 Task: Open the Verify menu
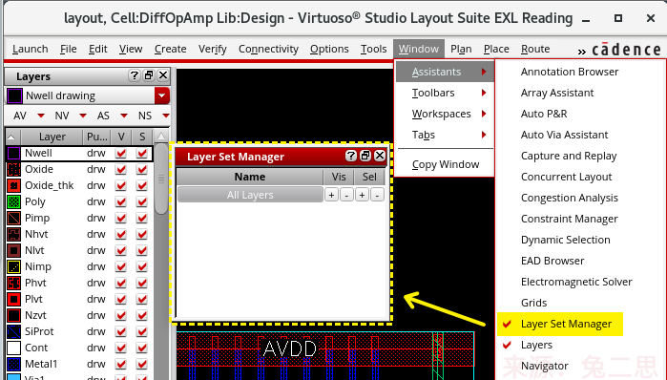pyautogui.click(x=212, y=49)
